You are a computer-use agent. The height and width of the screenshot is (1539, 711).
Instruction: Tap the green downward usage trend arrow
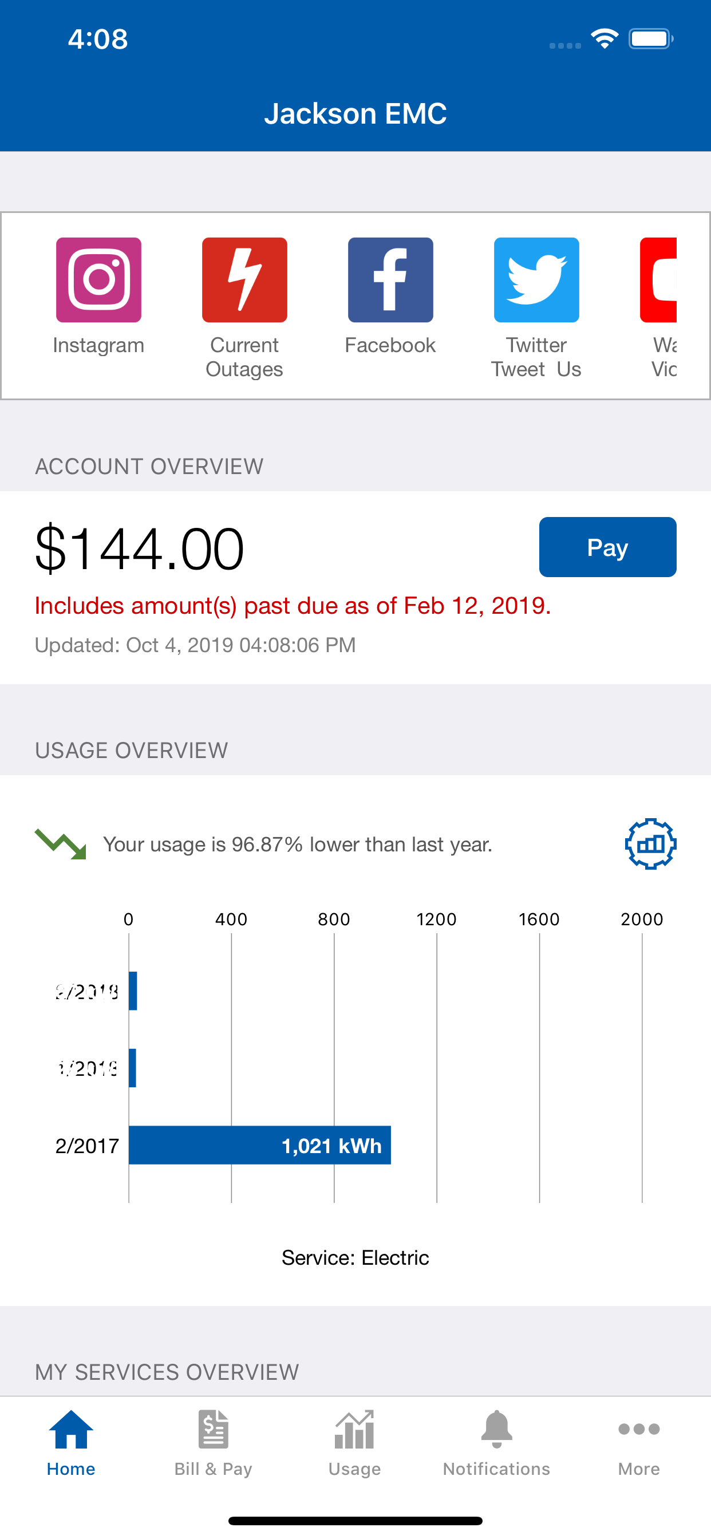coord(60,843)
